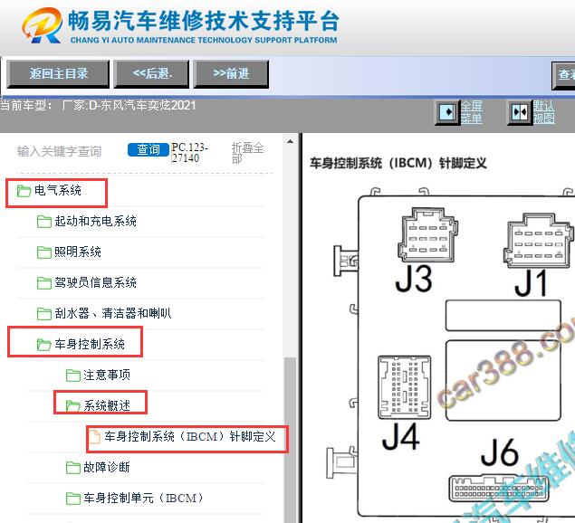Click the 返回主目录 button
Image resolution: width=575 pixels, height=523 pixels.
[58, 74]
